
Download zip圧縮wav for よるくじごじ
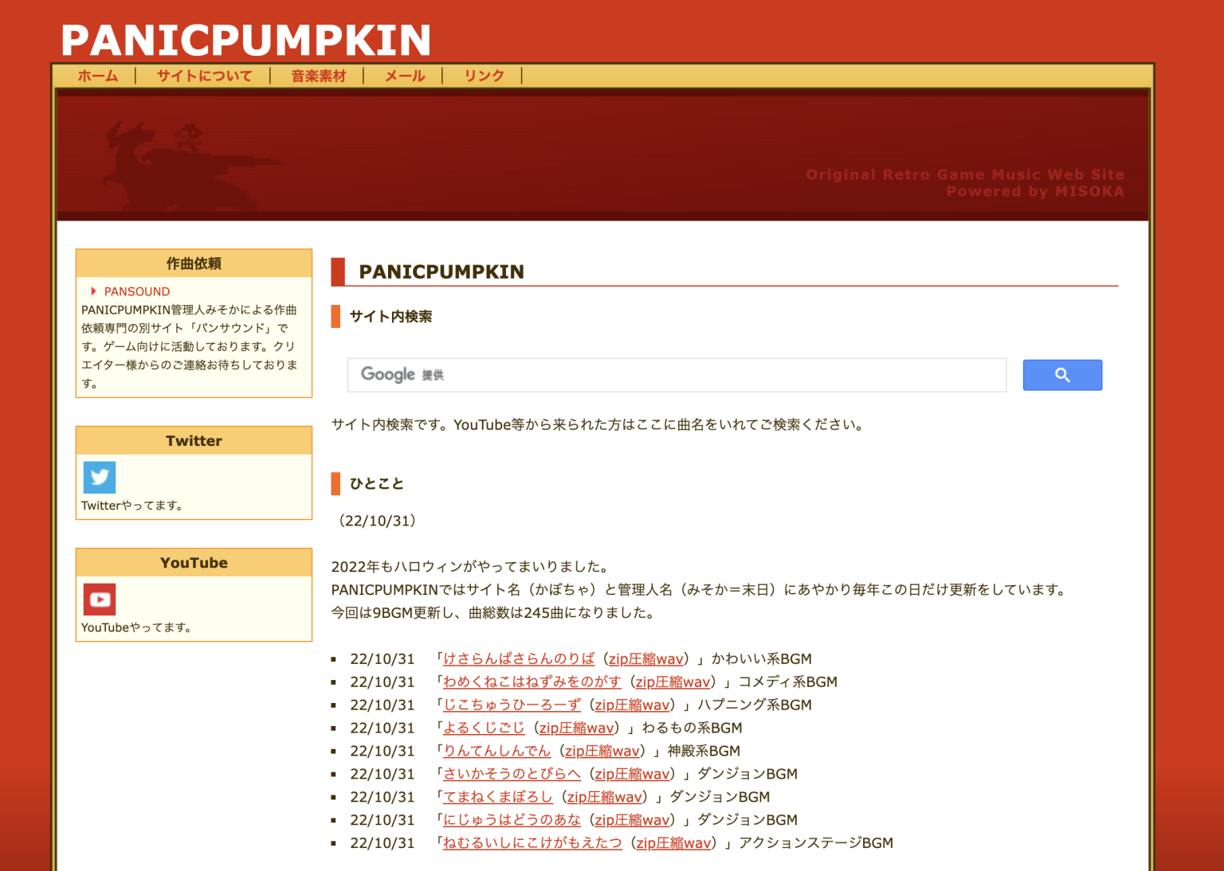point(576,728)
